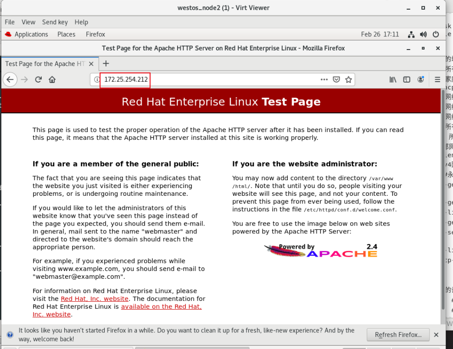Image resolution: width=453 pixels, height=349 pixels.
Task: Open Virt Viewer Help menu
Action: (x=81, y=22)
